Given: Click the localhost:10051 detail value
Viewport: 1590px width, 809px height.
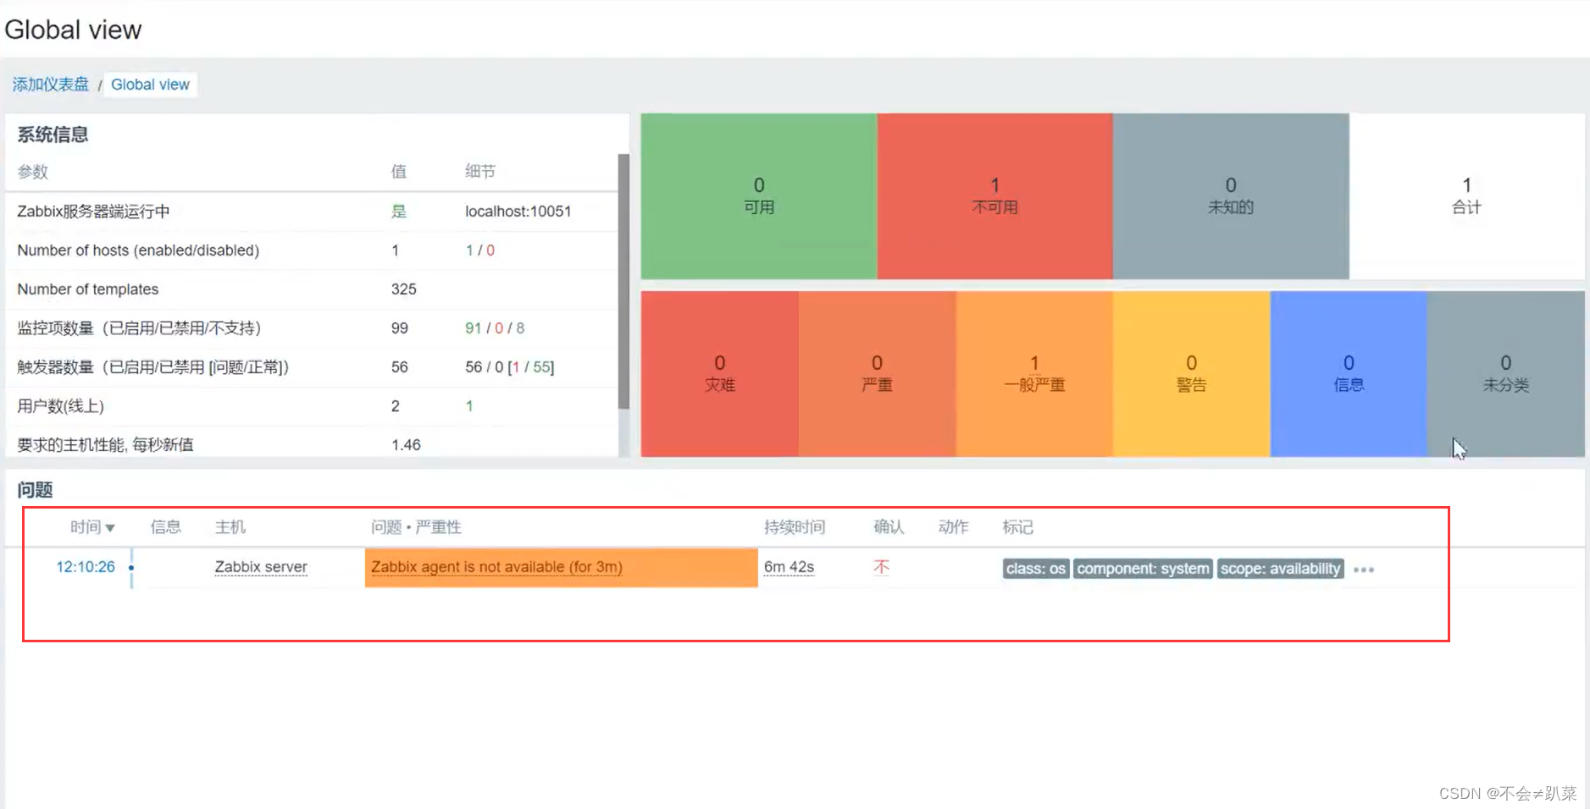Looking at the screenshot, I should pos(518,212).
